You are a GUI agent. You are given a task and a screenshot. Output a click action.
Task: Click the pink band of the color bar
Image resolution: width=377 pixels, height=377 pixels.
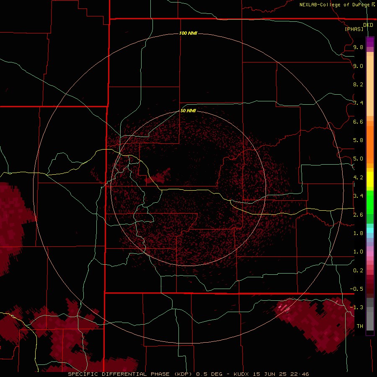pyautogui.click(x=370, y=254)
